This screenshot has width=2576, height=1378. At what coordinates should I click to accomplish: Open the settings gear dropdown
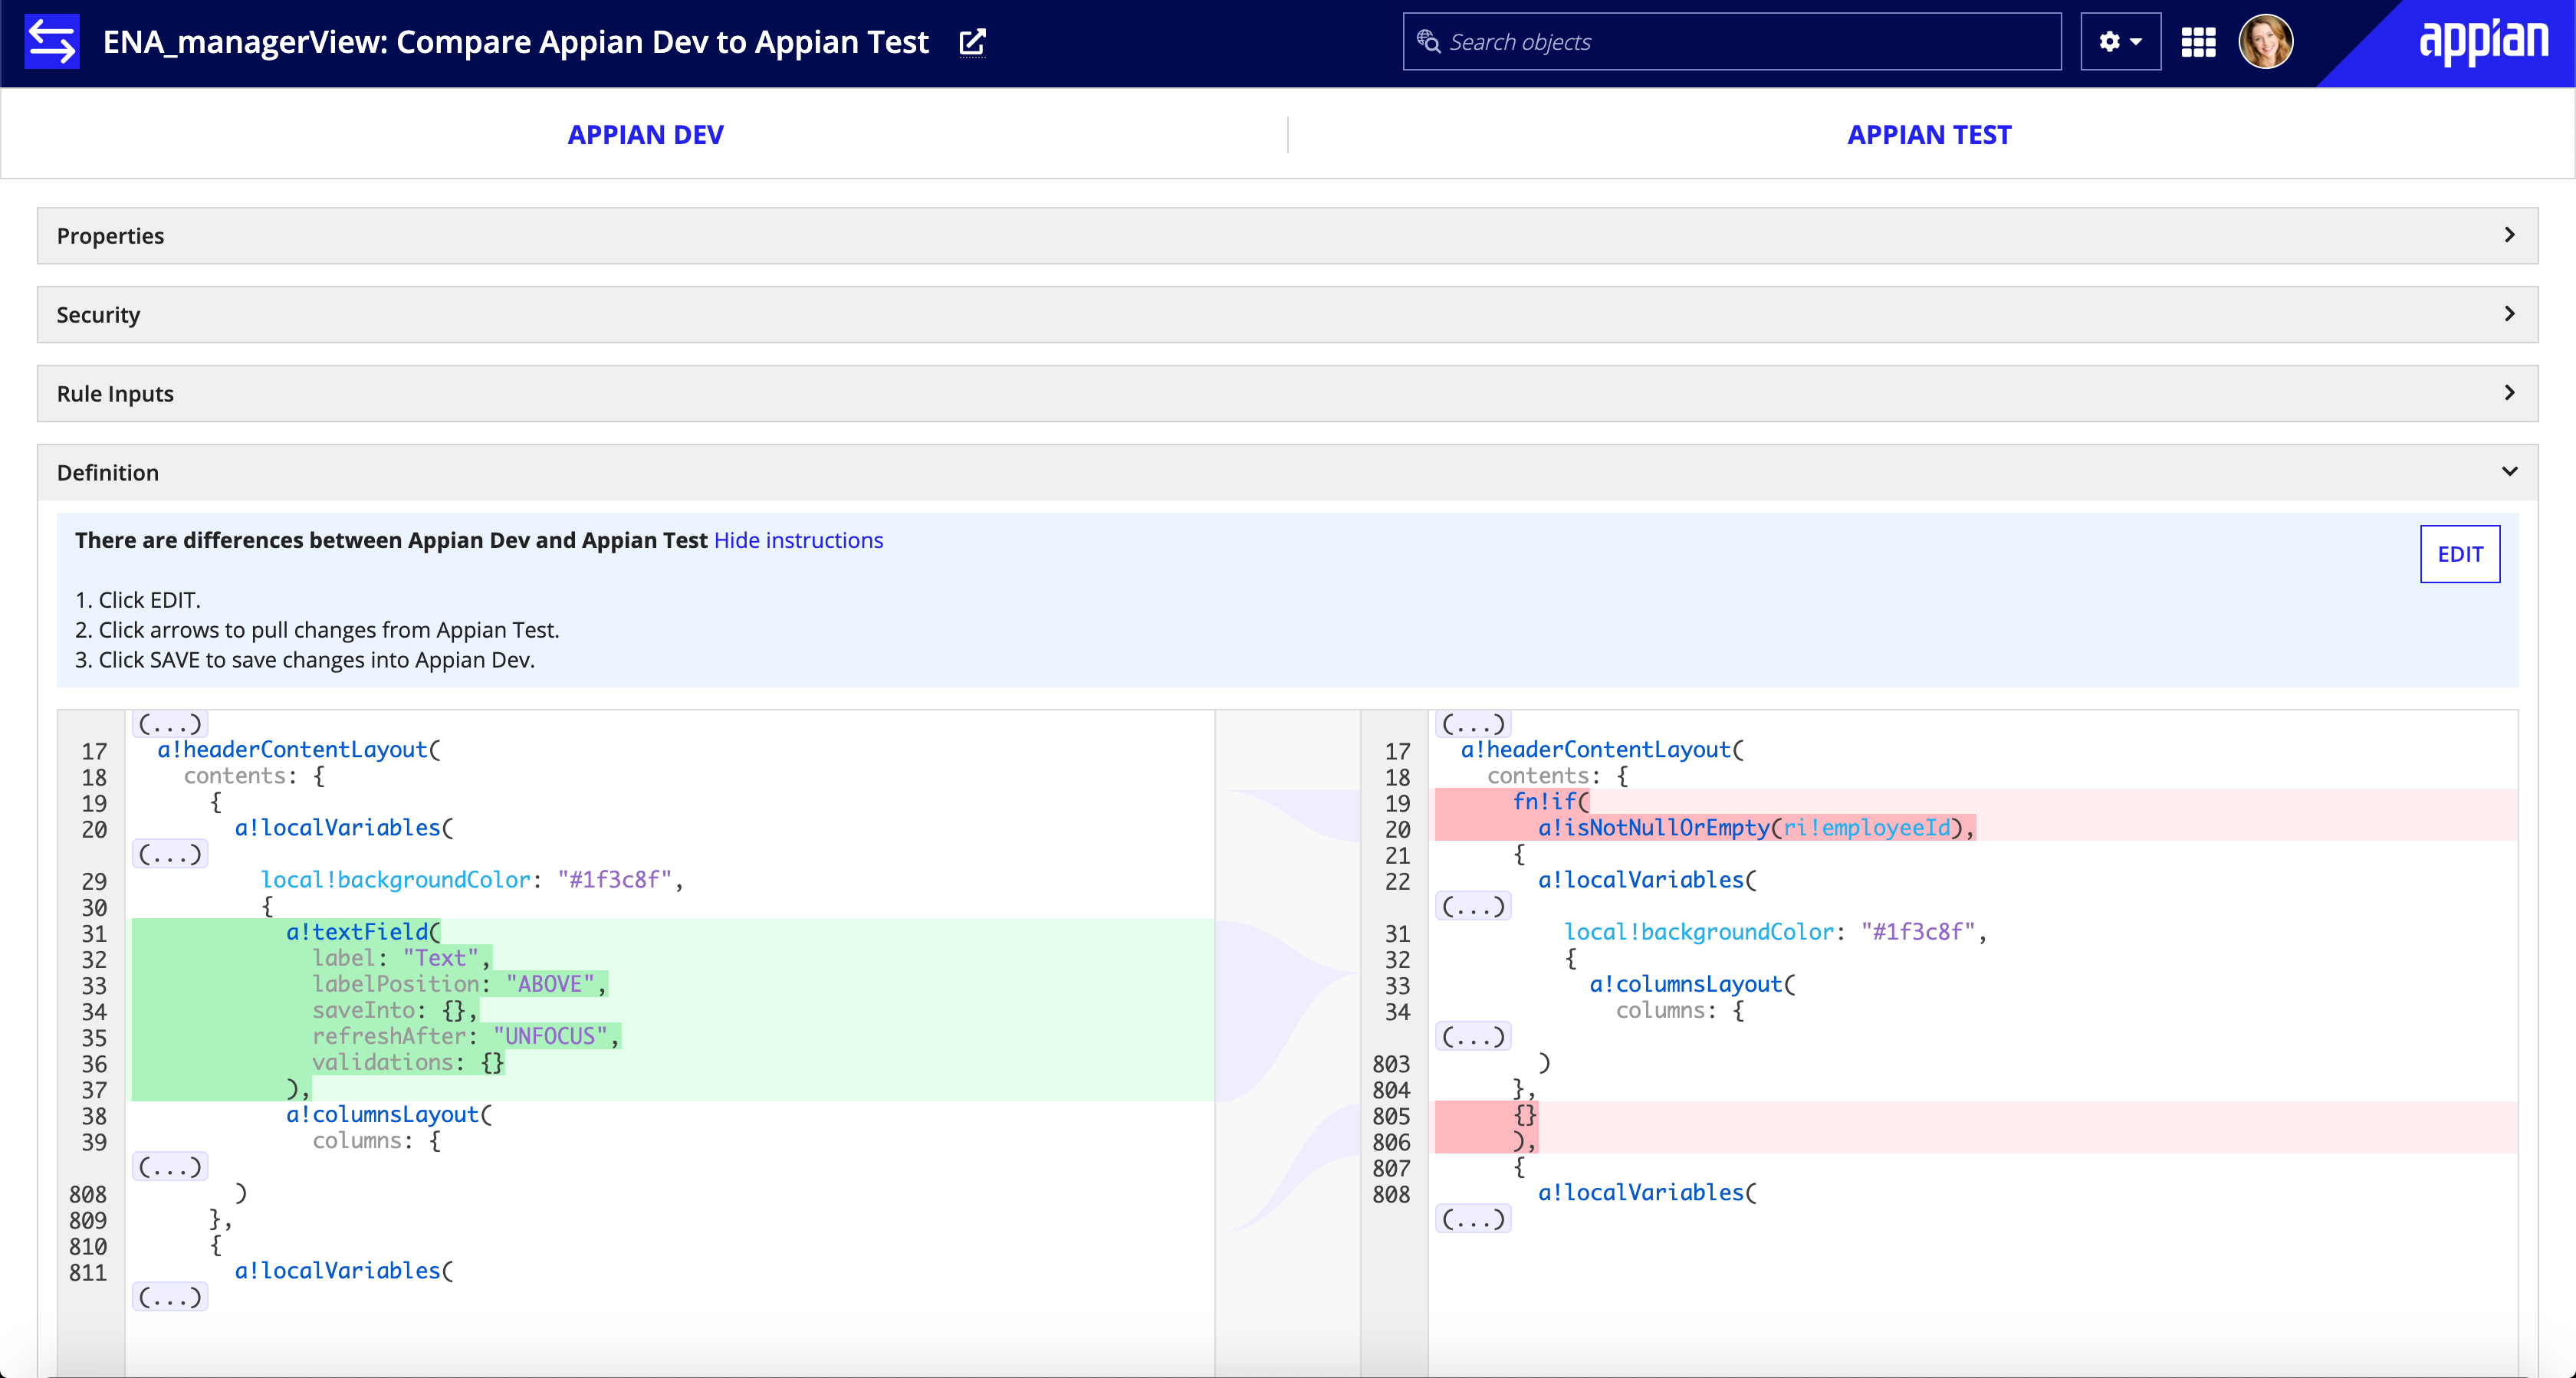(x=2120, y=42)
